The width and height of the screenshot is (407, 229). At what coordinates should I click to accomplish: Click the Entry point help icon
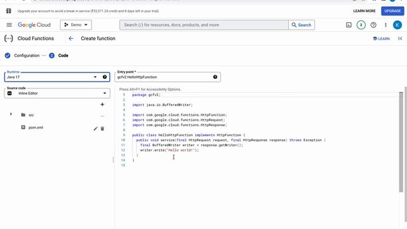click(x=215, y=77)
